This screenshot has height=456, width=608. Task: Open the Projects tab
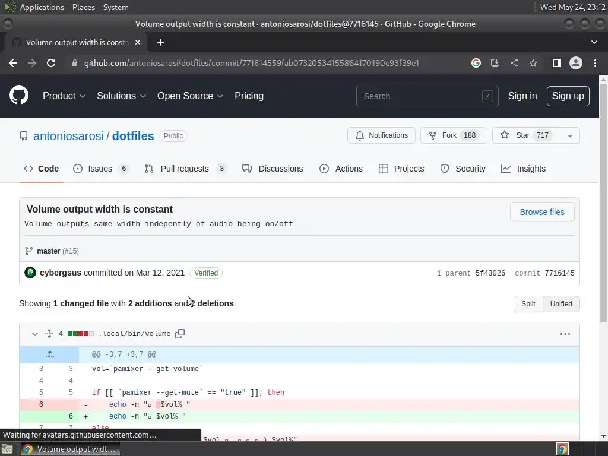pos(401,169)
